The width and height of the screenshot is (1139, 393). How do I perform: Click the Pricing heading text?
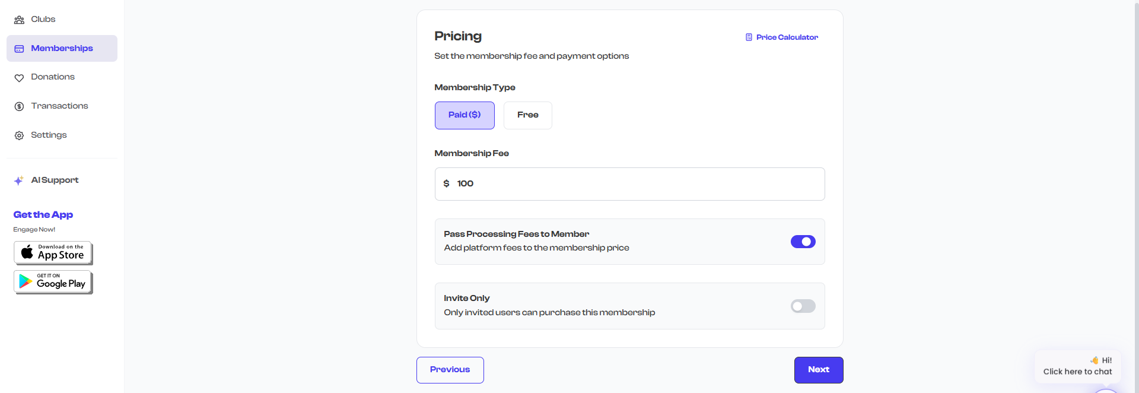pyautogui.click(x=458, y=36)
